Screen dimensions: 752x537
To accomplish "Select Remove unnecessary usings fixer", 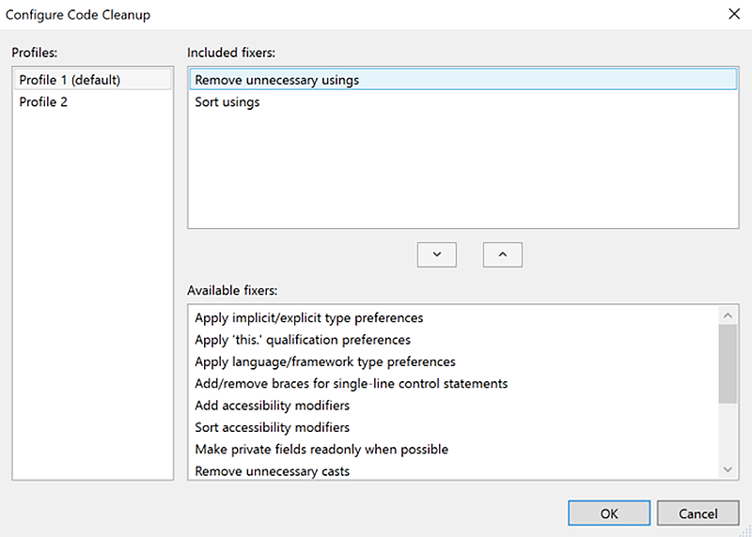I will pos(276,80).
